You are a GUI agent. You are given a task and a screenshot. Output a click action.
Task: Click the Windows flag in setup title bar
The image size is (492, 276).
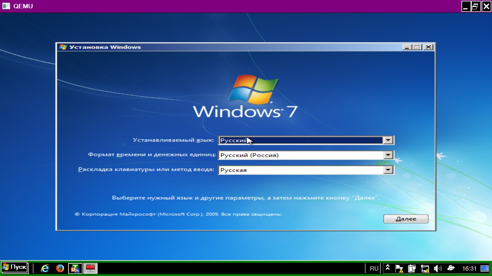pyautogui.click(x=63, y=47)
